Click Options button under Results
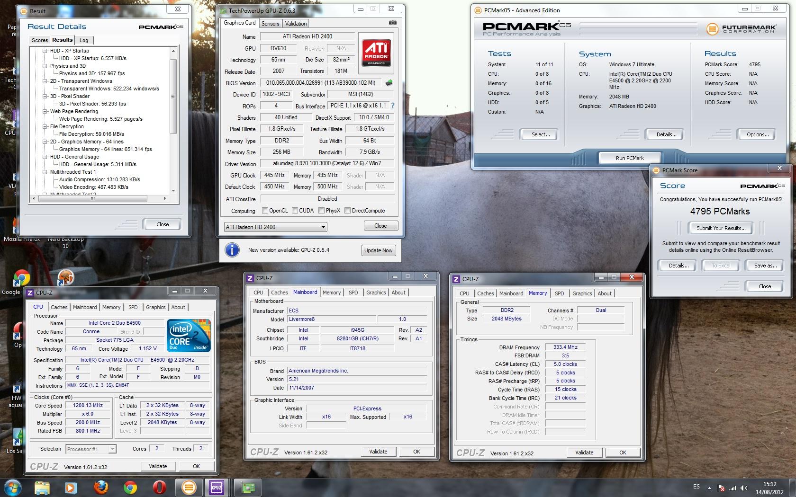 click(757, 134)
